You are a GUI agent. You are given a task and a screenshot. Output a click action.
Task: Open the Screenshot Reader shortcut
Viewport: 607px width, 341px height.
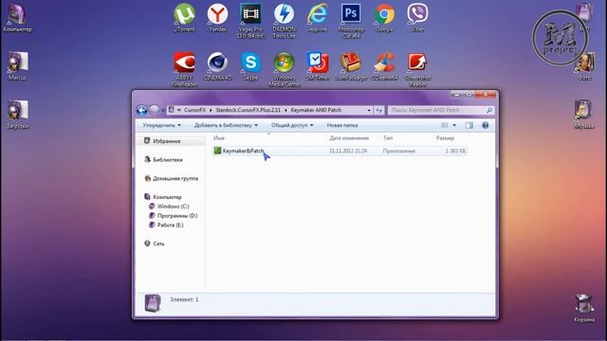[x=417, y=69]
